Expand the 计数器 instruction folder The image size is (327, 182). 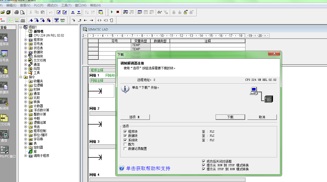point(25,106)
